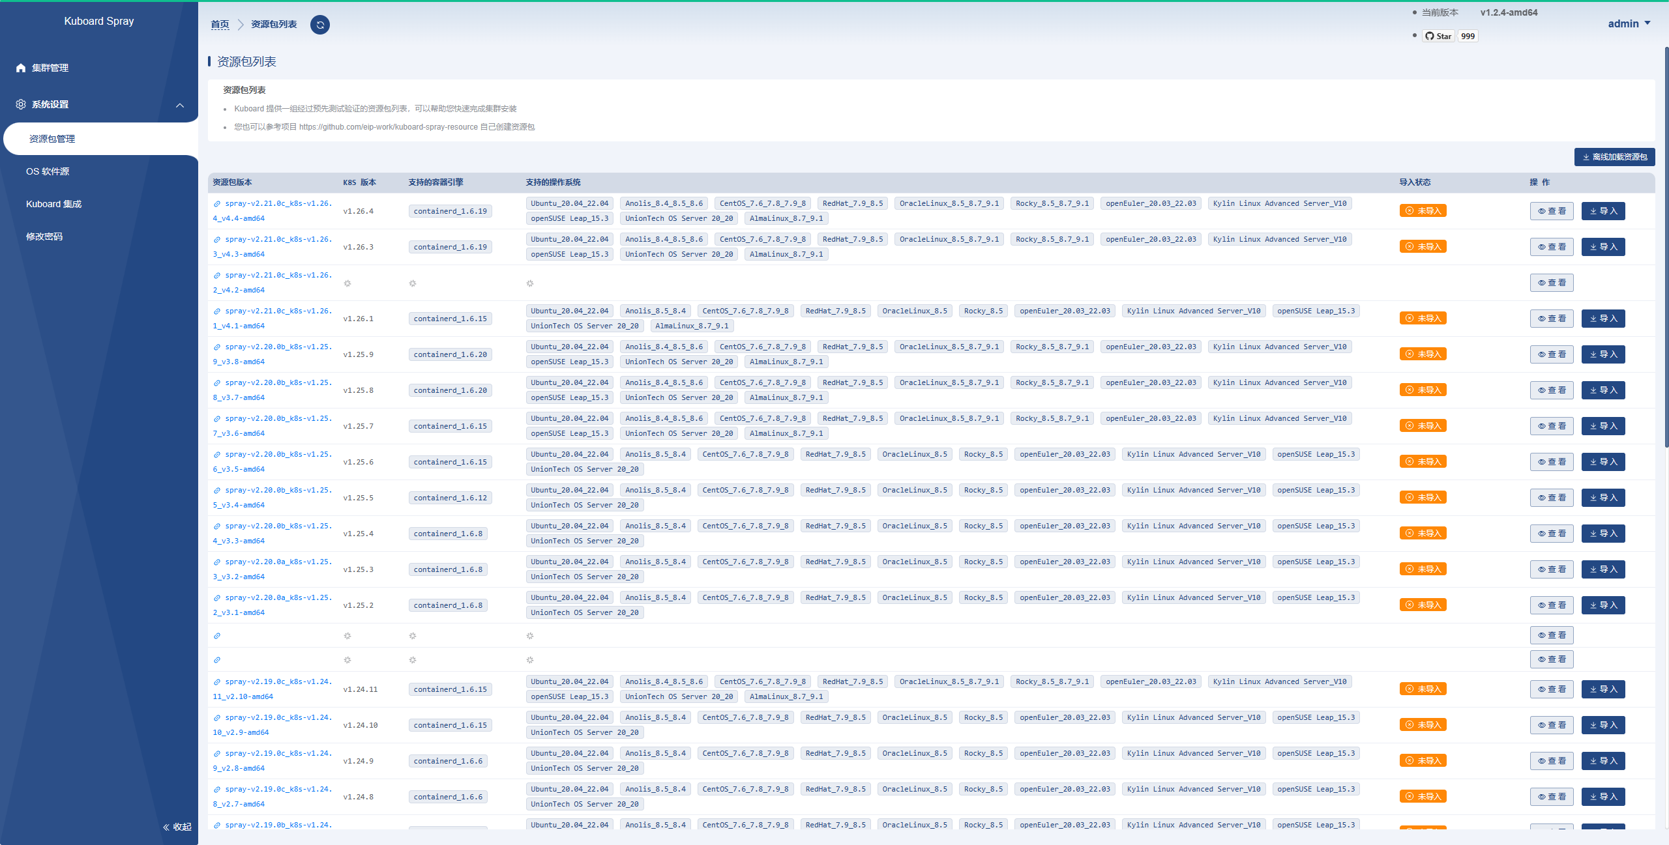Image resolution: width=1669 pixels, height=845 pixels.
Task: Collapse the 系统设置 menu section
Action: click(180, 105)
